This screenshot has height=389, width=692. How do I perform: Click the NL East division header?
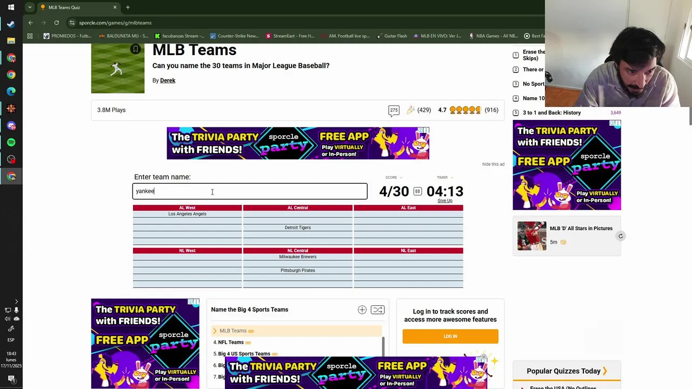click(408, 251)
